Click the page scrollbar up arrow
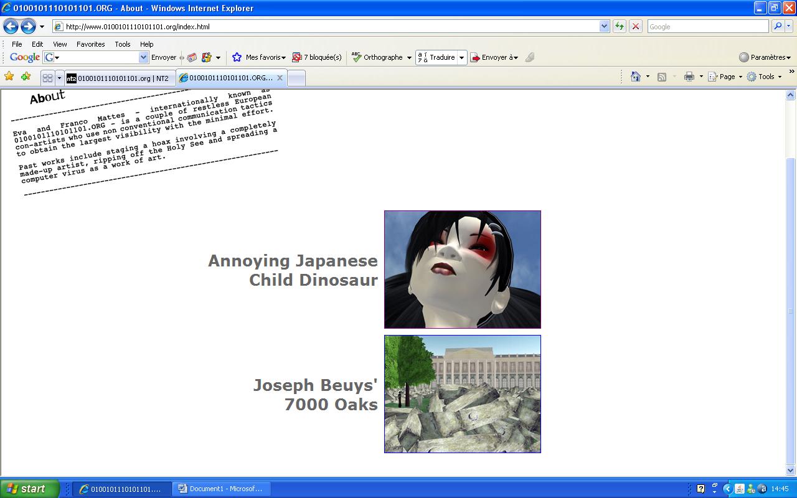 pyautogui.click(x=791, y=95)
